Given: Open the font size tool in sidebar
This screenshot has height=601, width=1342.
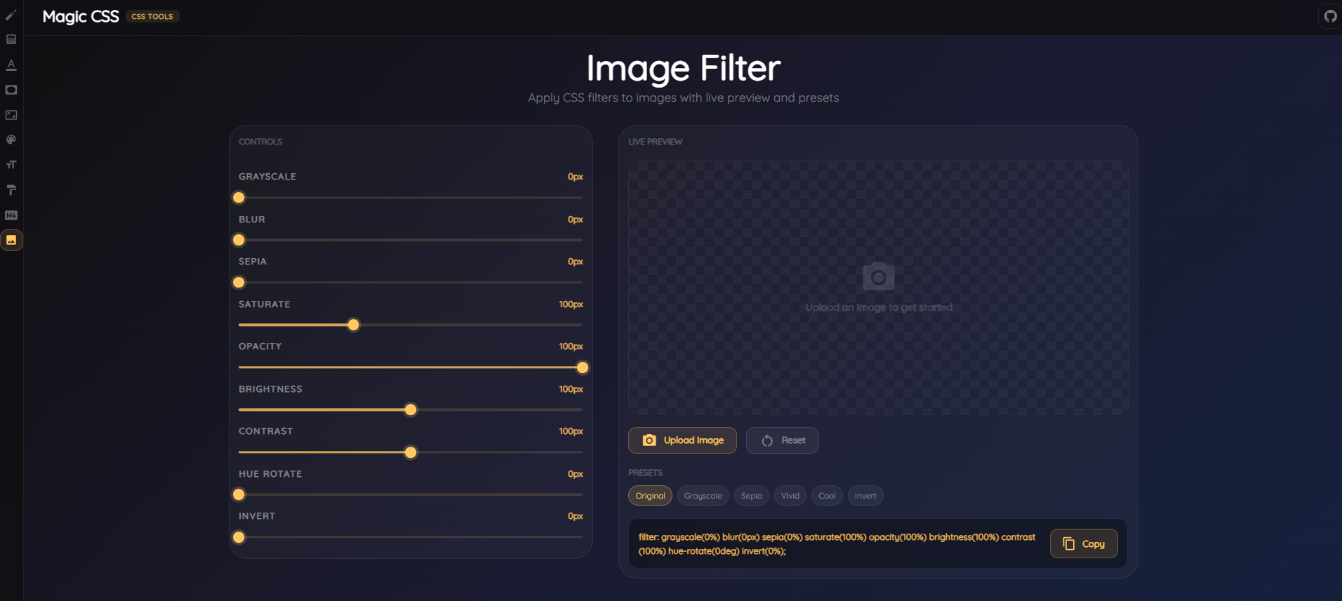Looking at the screenshot, I should click(11, 165).
